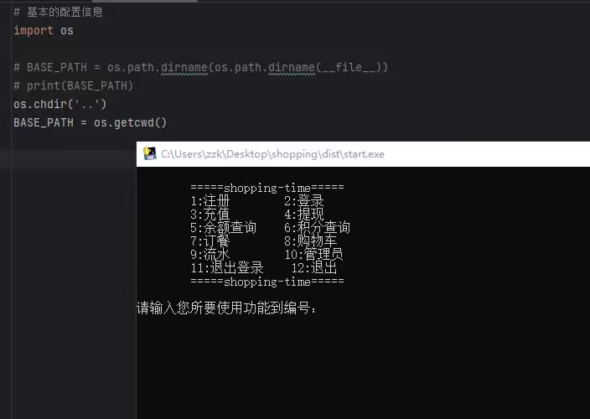Click the os.chdir('..') code line

[60, 104]
